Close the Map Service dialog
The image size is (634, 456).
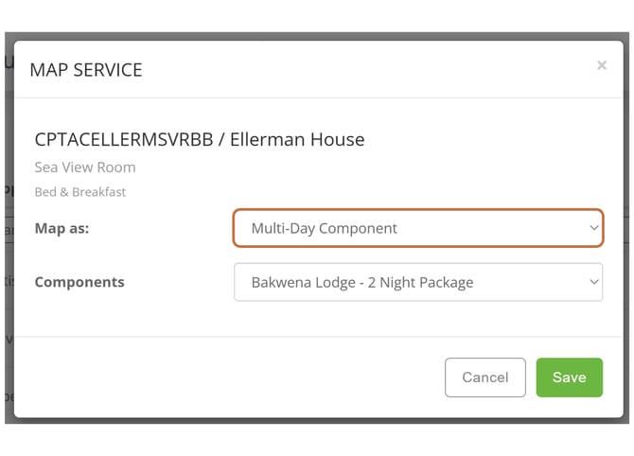(x=601, y=65)
